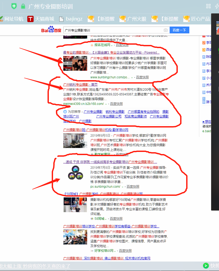
Task: Click hot search rank 5 entry
Action: click(207, 64)
